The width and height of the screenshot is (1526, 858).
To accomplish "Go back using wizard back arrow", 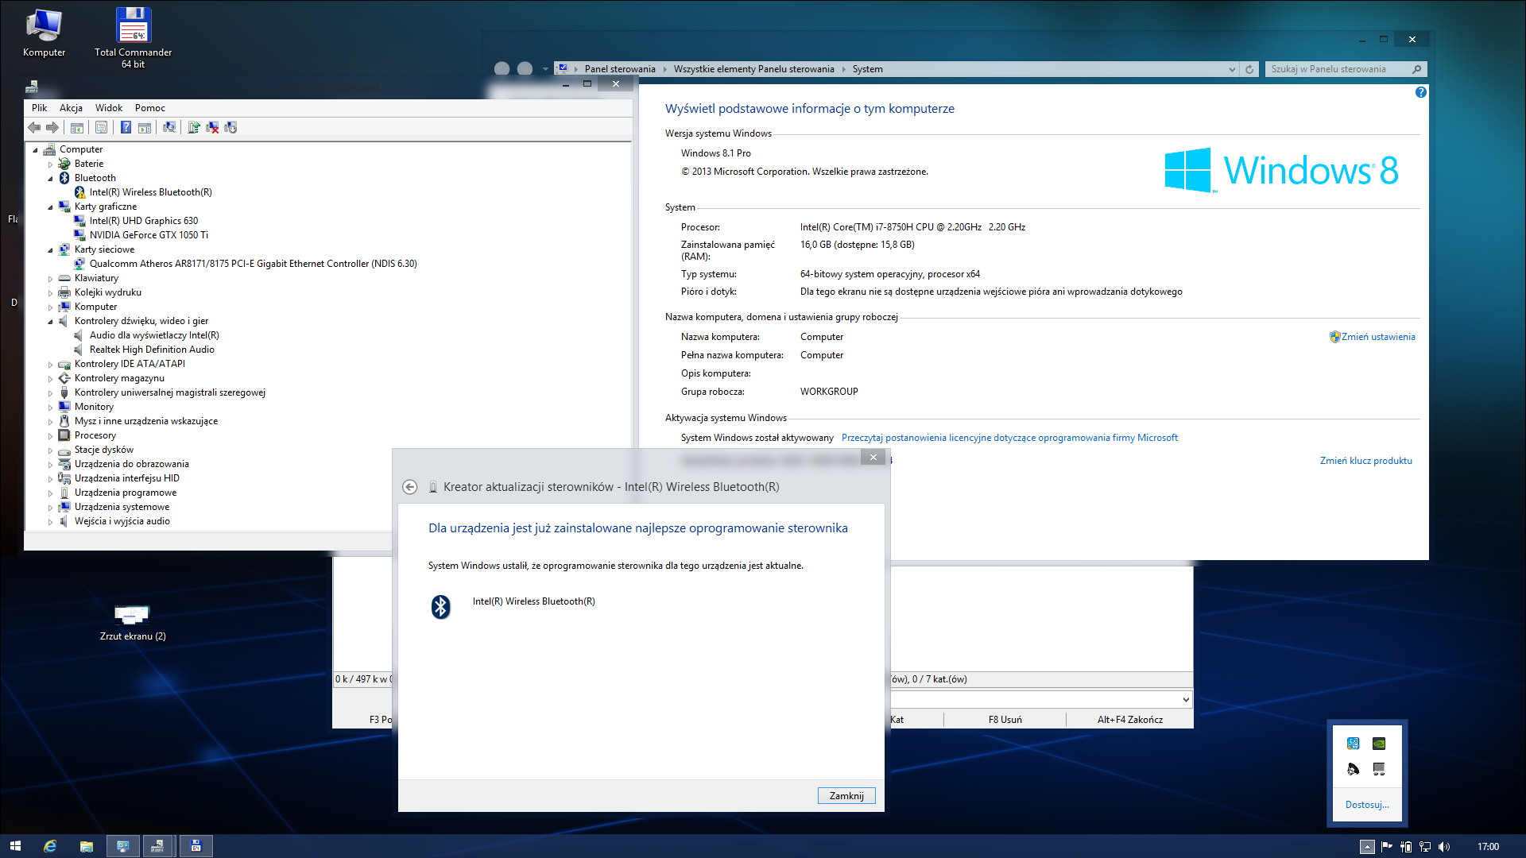I will [409, 487].
